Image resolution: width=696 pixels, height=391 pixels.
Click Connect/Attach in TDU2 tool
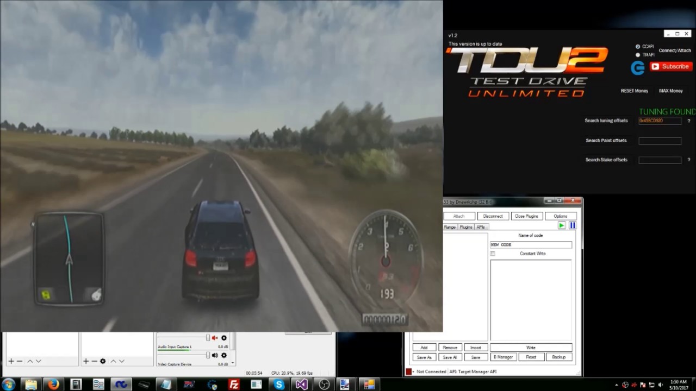pyautogui.click(x=674, y=51)
